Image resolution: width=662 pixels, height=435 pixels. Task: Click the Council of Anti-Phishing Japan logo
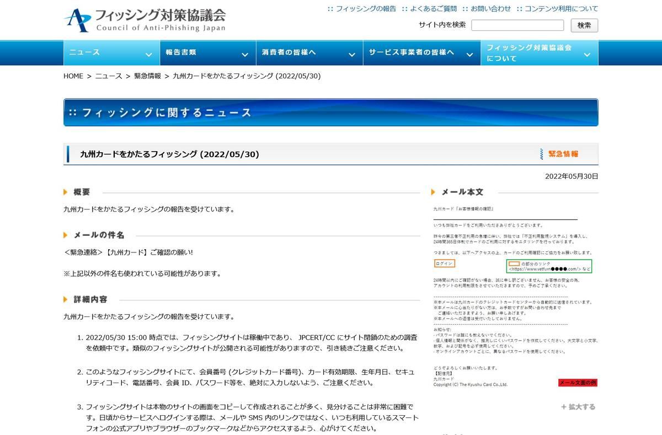145,20
